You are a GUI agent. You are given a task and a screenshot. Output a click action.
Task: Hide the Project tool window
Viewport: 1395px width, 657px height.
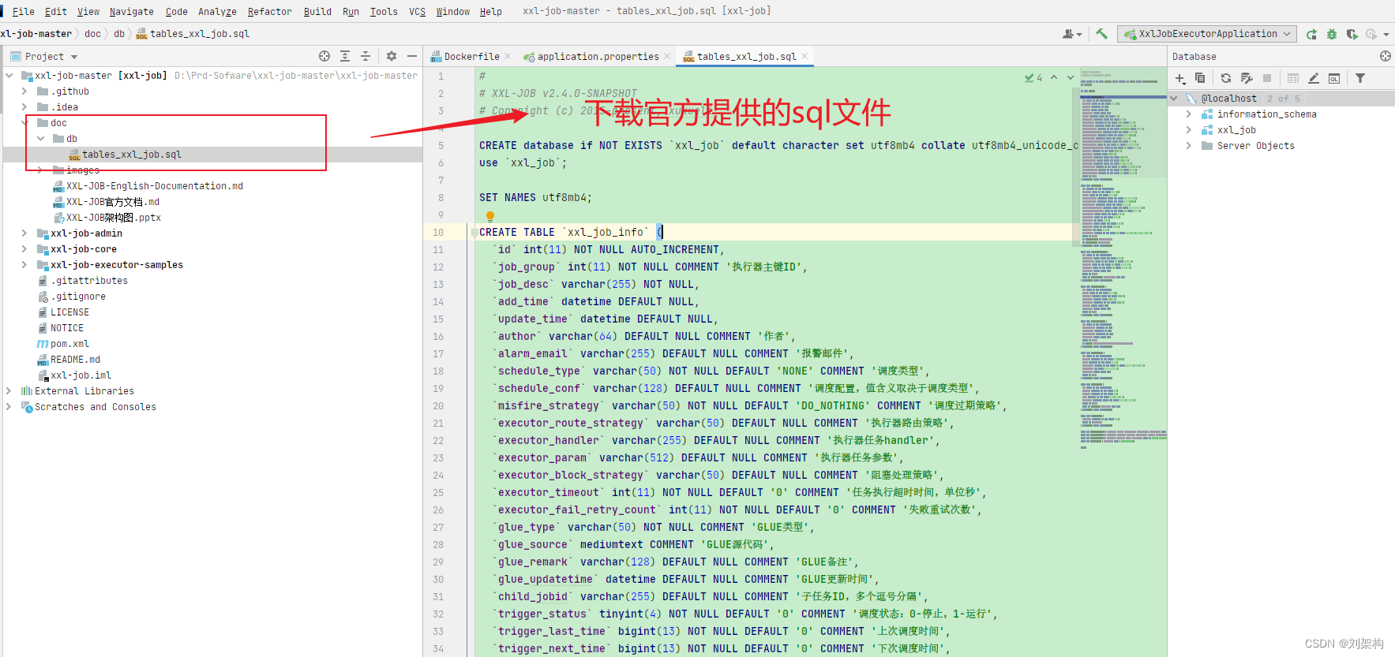point(412,56)
